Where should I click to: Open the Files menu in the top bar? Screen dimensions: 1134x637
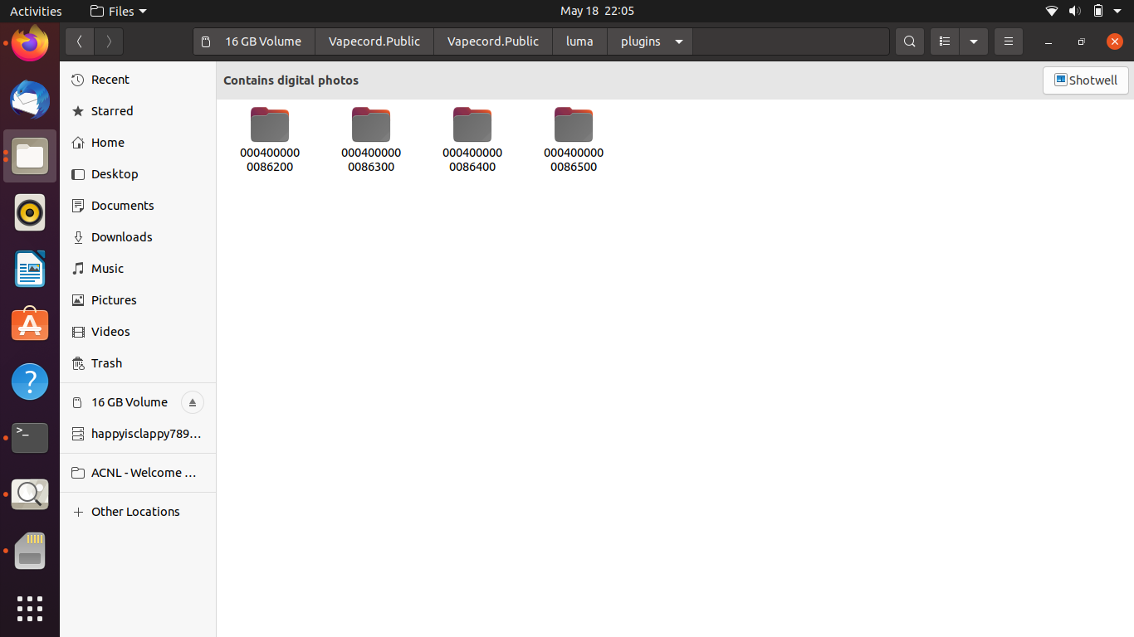tap(117, 11)
